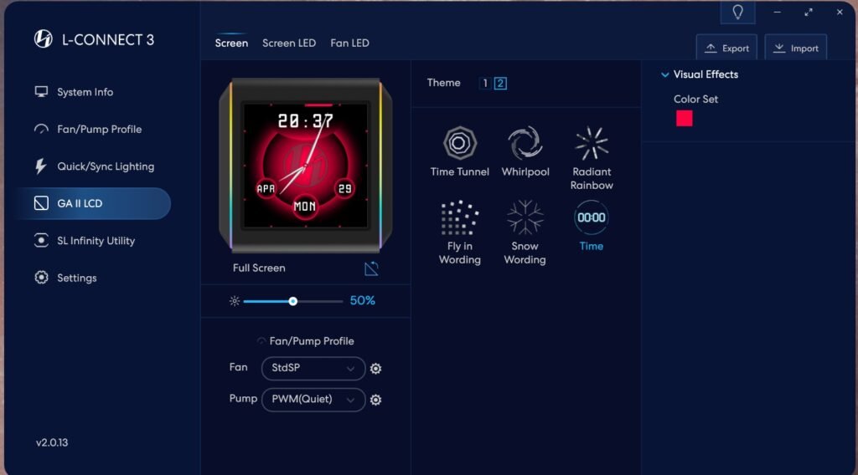Switch to the Screen tab
This screenshot has width=858, height=475.
pyautogui.click(x=231, y=43)
